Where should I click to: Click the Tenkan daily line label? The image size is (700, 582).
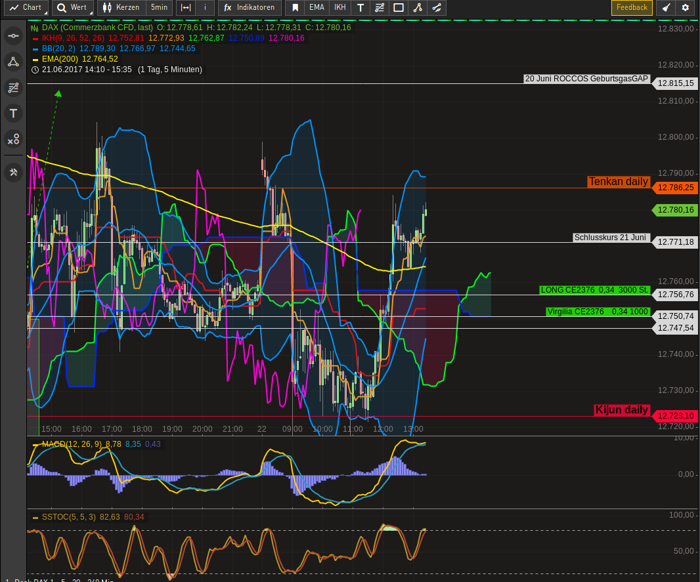pyautogui.click(x=618, y=182)
